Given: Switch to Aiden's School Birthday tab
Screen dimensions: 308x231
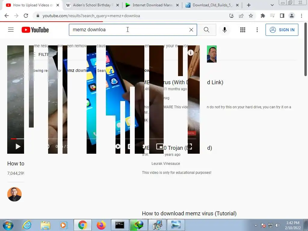Looking at the screenshot, I should click(x=91, y=5).
